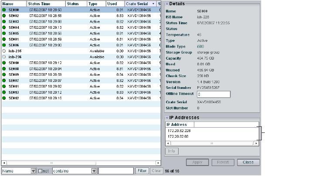Select the SE006 row name
This screenshot has width=311, height=176.
(14, 45)
